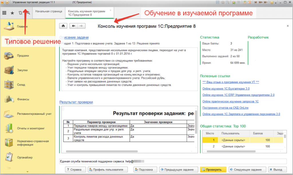
Task: Click the Баллов column header
Action: pos(261,133)
